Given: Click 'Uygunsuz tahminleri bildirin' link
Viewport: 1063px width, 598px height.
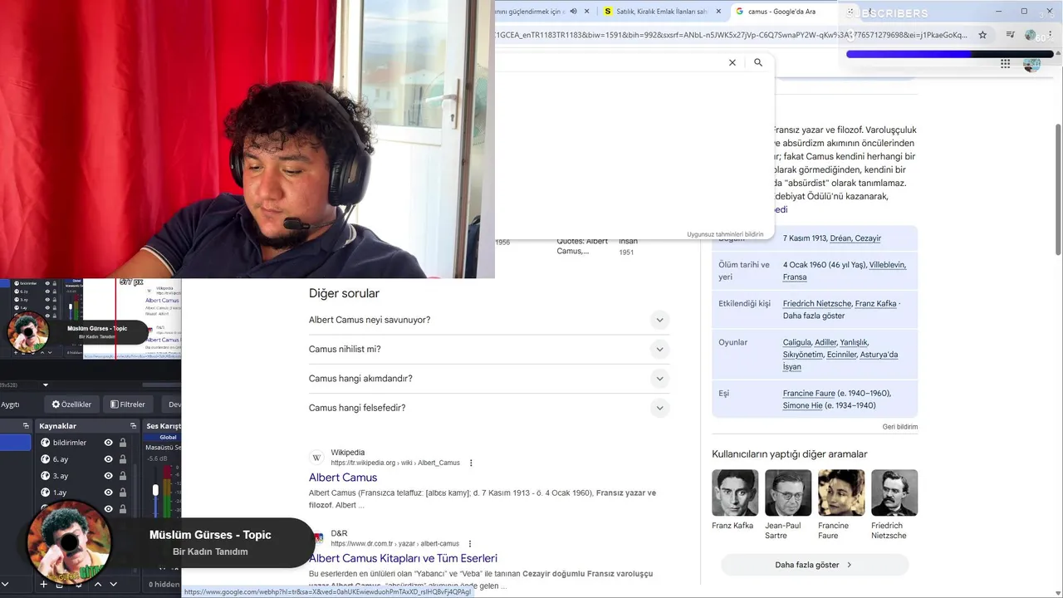Looking at the screenshot, I should [725, 234].
